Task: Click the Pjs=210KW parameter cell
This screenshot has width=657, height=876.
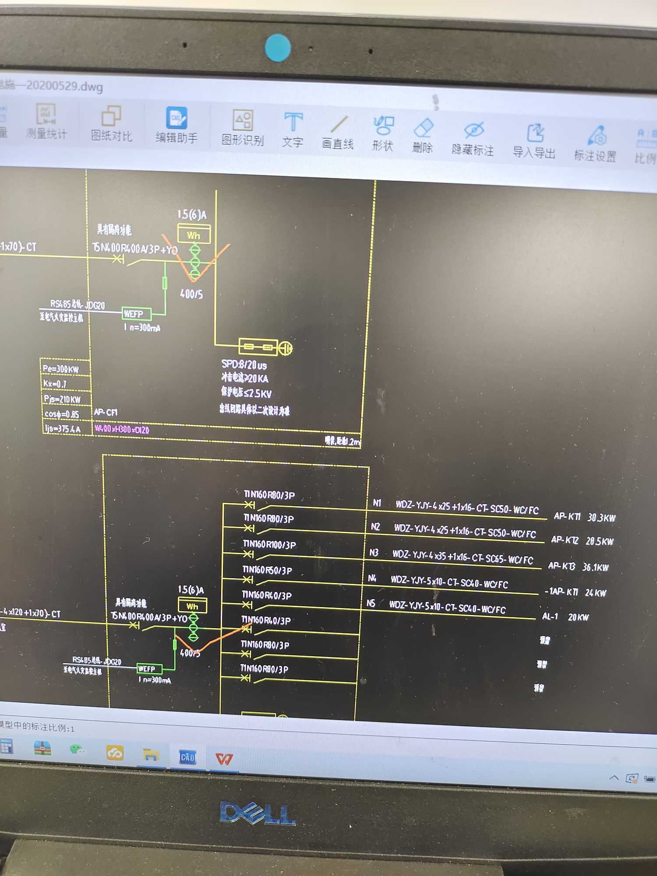Action: tap(66, 399)
